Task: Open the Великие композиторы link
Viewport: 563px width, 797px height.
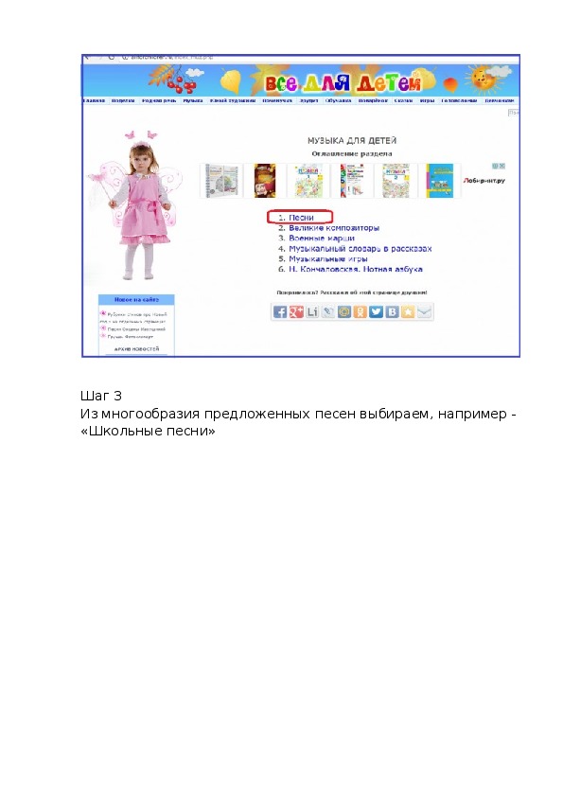Action: [334, 228]
